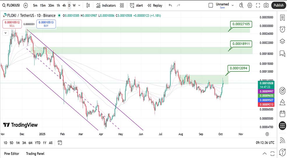
Task: Open chart settings hexagon icon
Action: pos(250,5)
